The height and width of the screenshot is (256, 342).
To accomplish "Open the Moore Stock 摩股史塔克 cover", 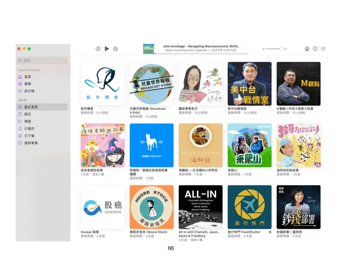I will pyautogui.click(x=152, y=207).
